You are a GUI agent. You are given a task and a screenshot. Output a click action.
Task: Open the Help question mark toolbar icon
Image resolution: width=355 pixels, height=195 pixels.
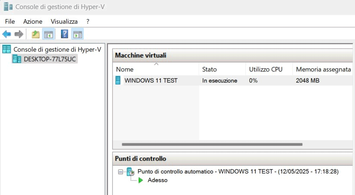click(65, 34)
